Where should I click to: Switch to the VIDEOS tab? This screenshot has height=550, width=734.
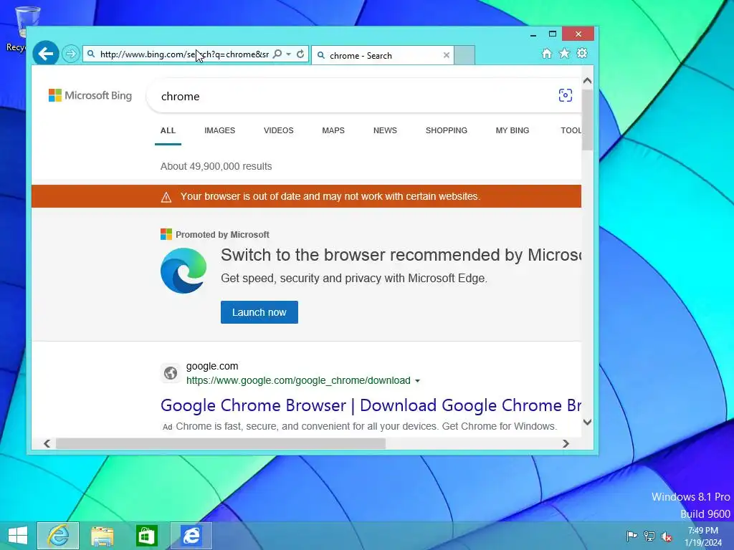tap(279, 130)
